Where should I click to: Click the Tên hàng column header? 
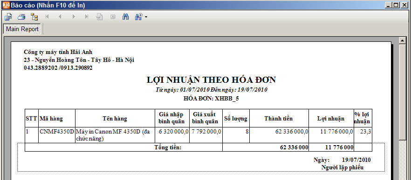pos(115,119)
